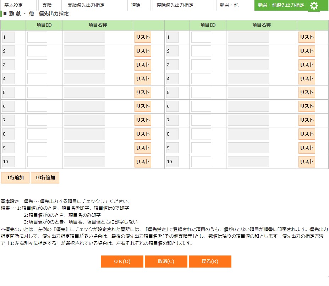Image resolution: width=329 pixels, height=286 pixels.
Task: Click row number 8 box on right
Action: pos(172,134)
